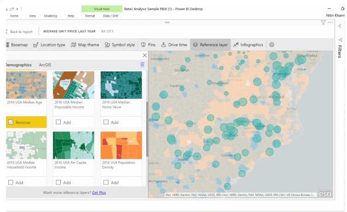Check Add for 2016 USA Median Home Value
Viewport: 347px width, 212px height.
click(x=106, y=122)
